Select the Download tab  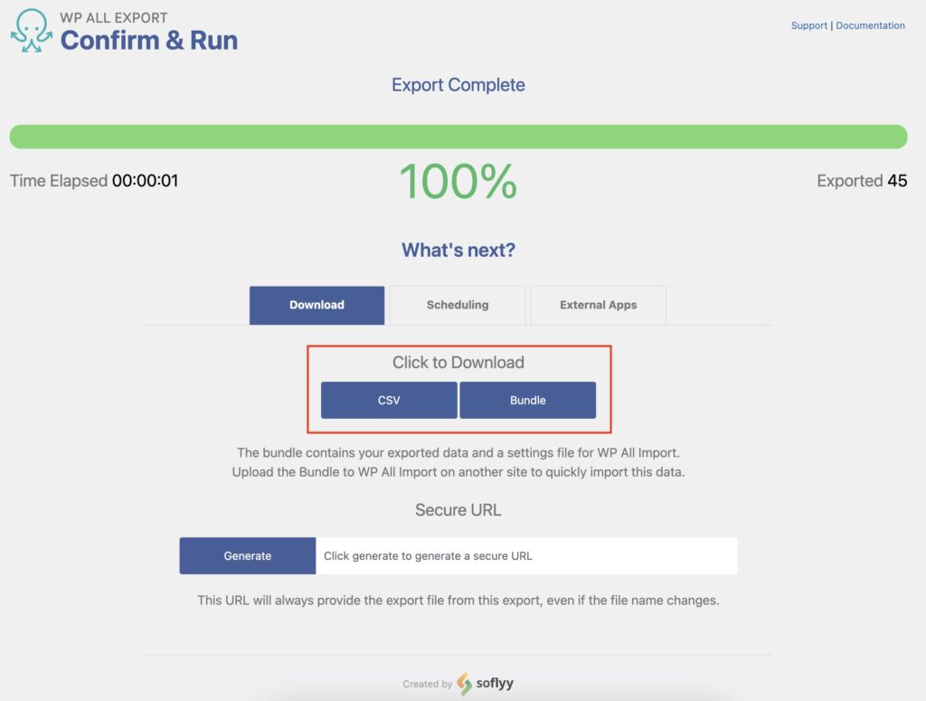317,305
